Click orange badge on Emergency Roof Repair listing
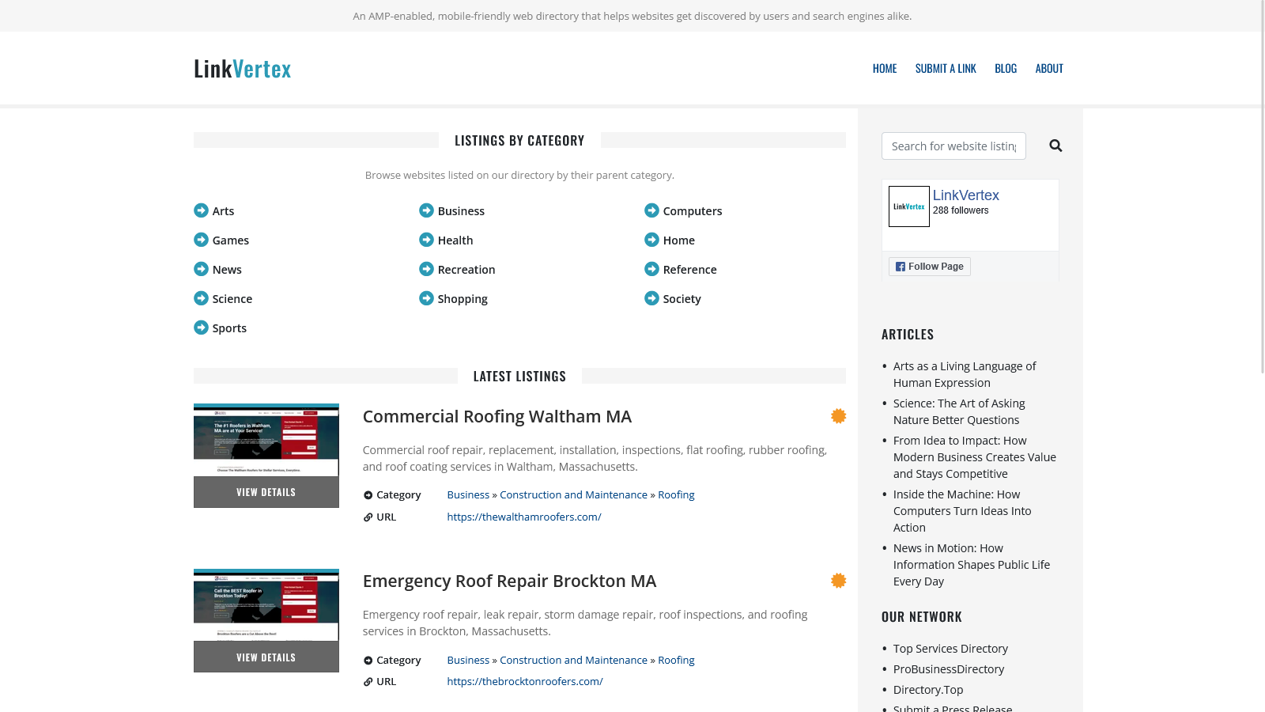 click(x=839, y=581)
